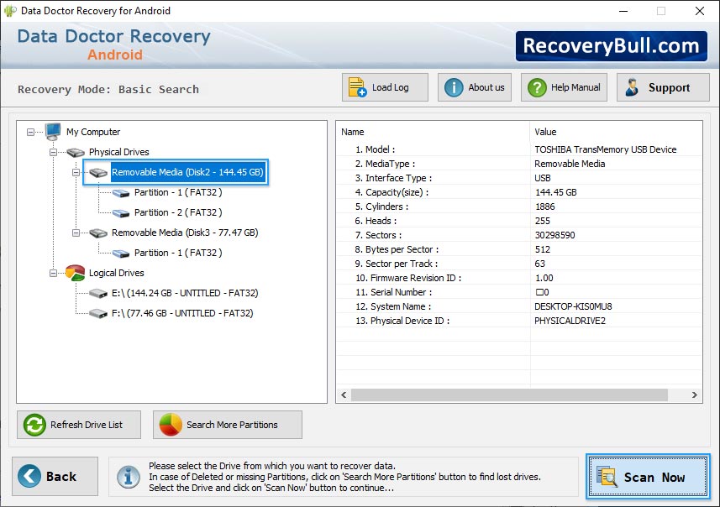Click Disk2 Partition - 2 drive icon

click(x=121, y=213)
